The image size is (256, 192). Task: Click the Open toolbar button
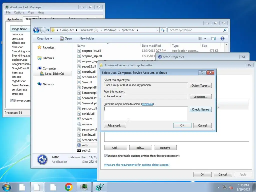click(x=66, y=38)
